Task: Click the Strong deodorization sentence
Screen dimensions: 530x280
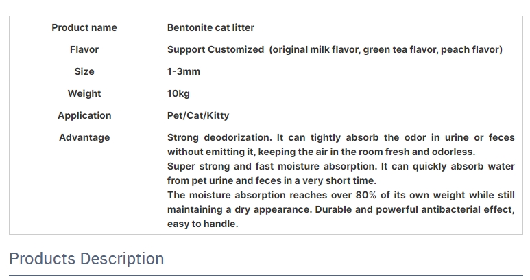Action: click(x=341, y=144)
